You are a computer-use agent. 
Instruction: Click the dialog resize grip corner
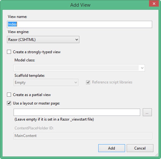click(x=157, y=155)
